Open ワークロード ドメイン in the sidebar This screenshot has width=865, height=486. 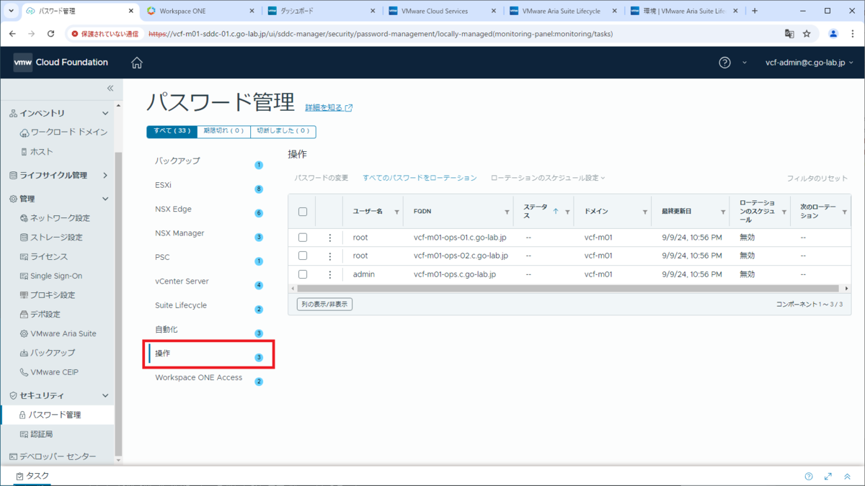[x=63, y=132]
